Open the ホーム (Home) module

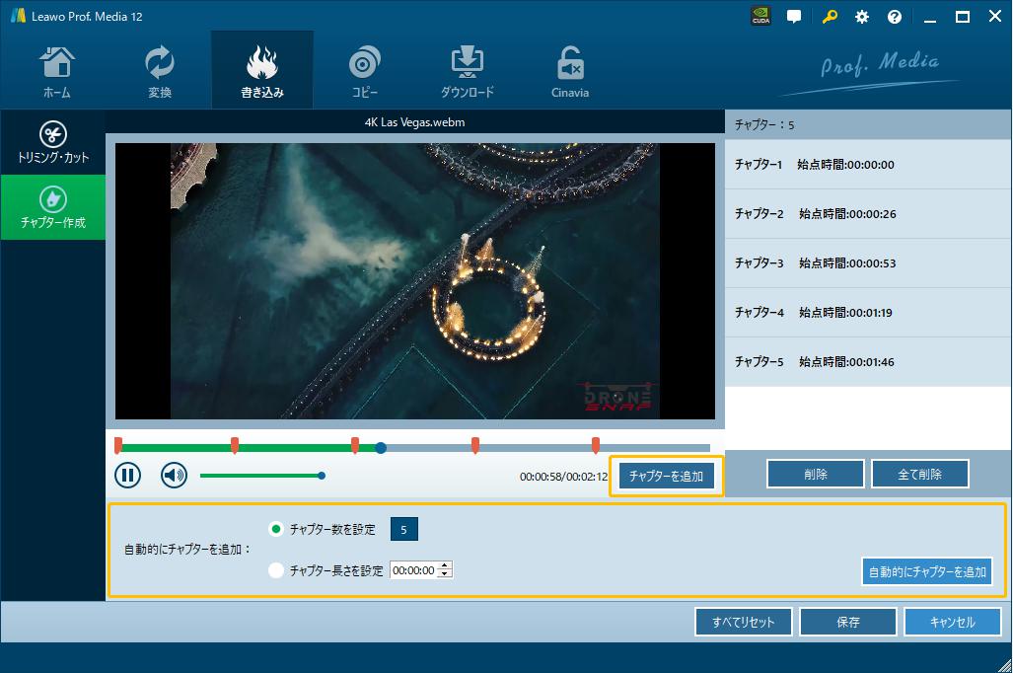tap(56, 71)
